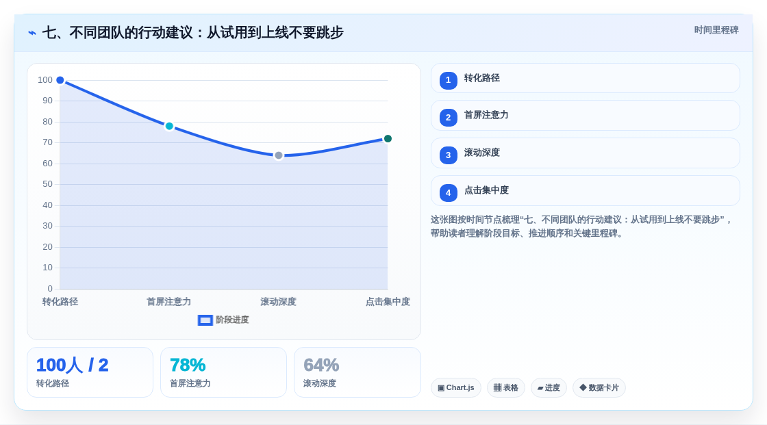Image resolution: width=767 pixels, height=425 pixels.
Task: Click the Chart.js tag's square icon
Action: 441,388
